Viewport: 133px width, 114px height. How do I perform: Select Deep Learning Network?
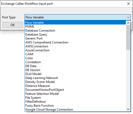tap(75, 78)
